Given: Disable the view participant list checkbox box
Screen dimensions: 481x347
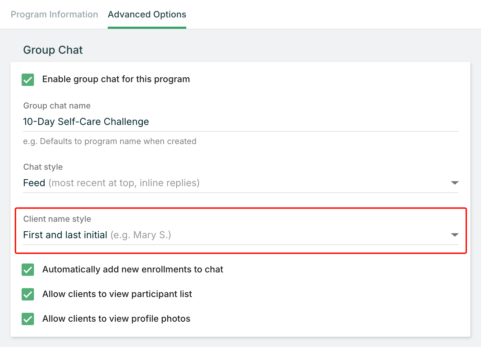Looking at the screenshot, I should 28,294.
